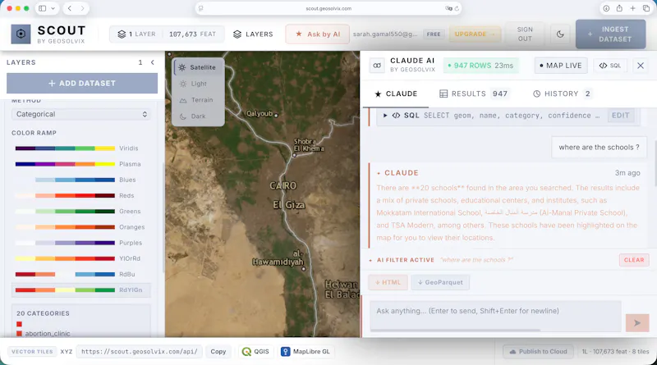Switch to the Claude tab

click(x=396, y=94)
